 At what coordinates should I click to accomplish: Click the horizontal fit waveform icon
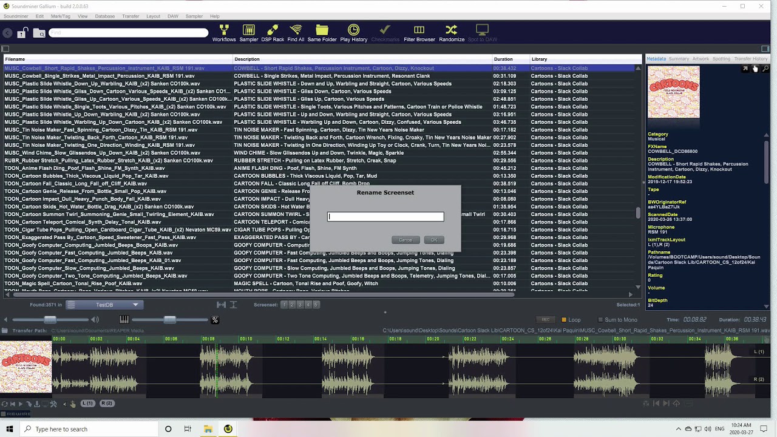pos(221,305)
